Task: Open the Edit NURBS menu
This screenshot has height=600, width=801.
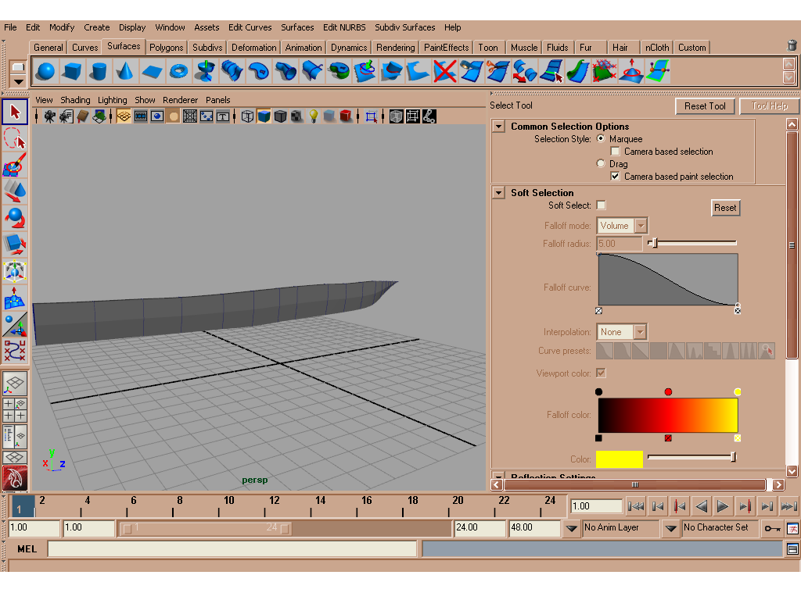Action: pos(344,27)
